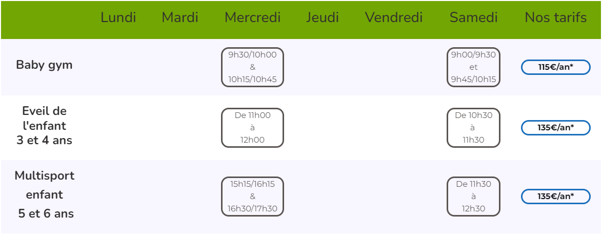
Task: Click Eveil de l'enfant 135€/an price button
Action: pyautogui.click(x=555, y=128)
